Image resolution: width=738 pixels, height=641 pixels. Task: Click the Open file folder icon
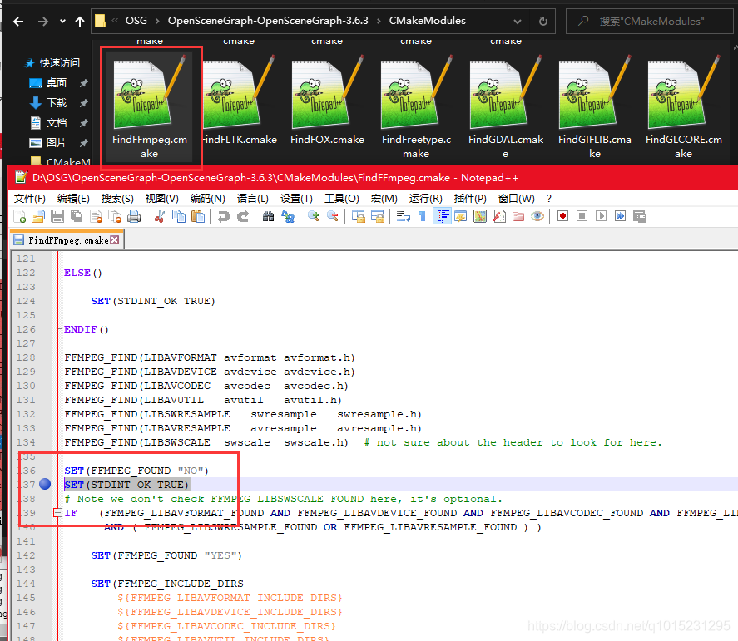[x=38, y=216]
